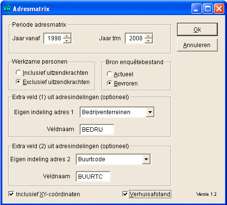Uncheck the Verhuisafstand checkbox

(125, 194)
